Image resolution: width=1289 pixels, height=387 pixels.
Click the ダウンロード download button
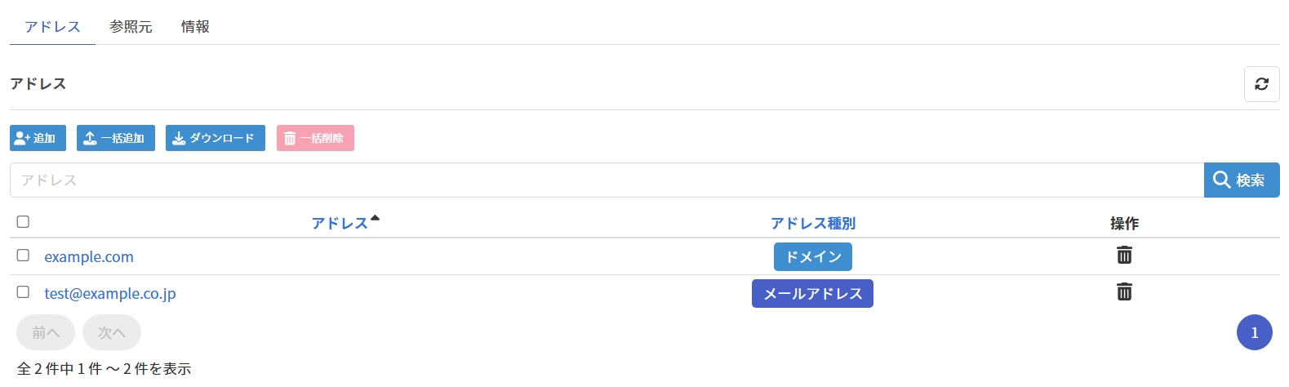[x=216, y=138]
